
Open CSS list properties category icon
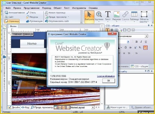[x=116, y=30]
